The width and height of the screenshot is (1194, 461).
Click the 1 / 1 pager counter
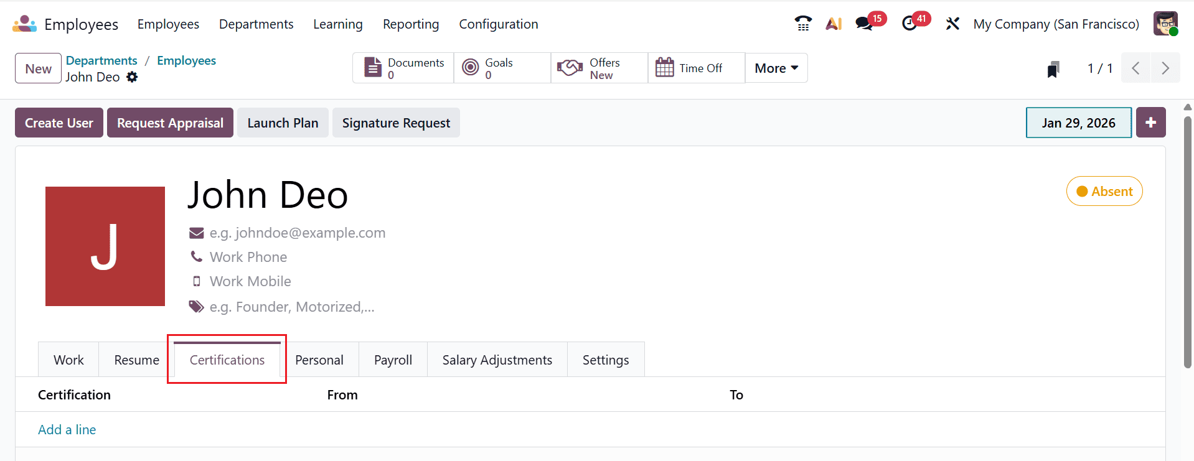click(x=1099, y=68)
